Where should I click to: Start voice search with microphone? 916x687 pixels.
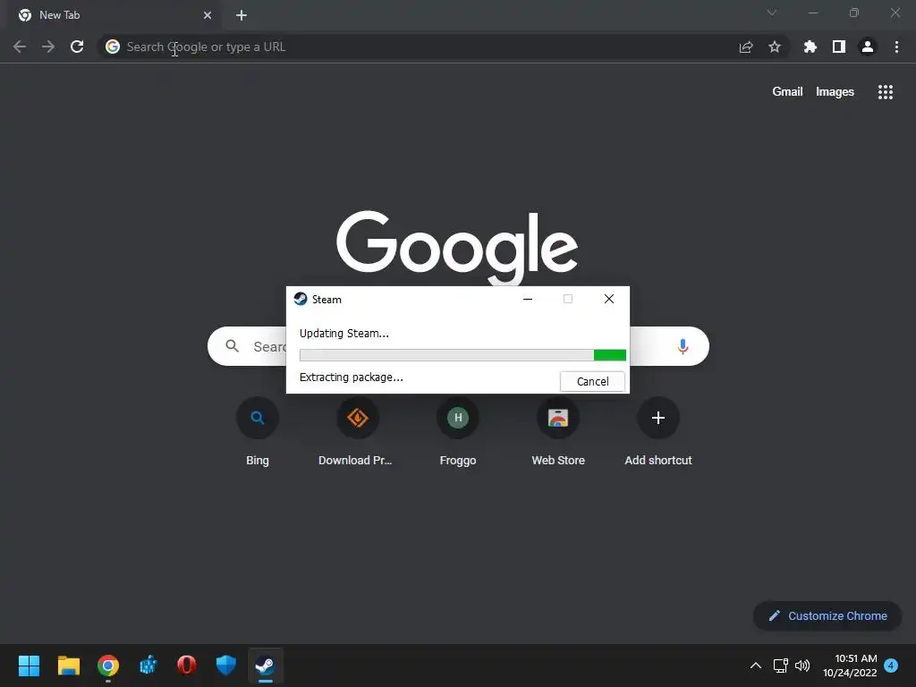(683, 346)
